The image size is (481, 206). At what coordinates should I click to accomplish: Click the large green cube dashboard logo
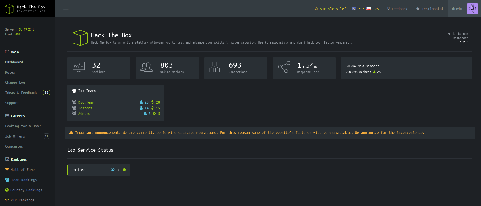(80, 38)
